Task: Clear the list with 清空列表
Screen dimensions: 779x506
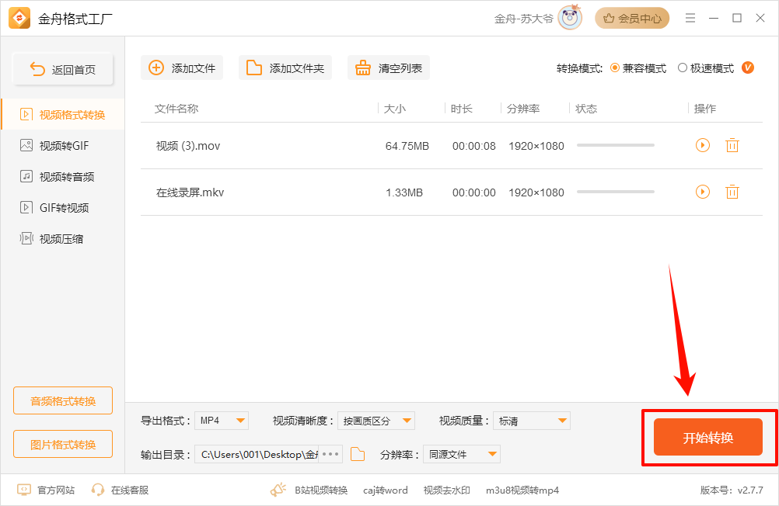Action: point(389,68)
